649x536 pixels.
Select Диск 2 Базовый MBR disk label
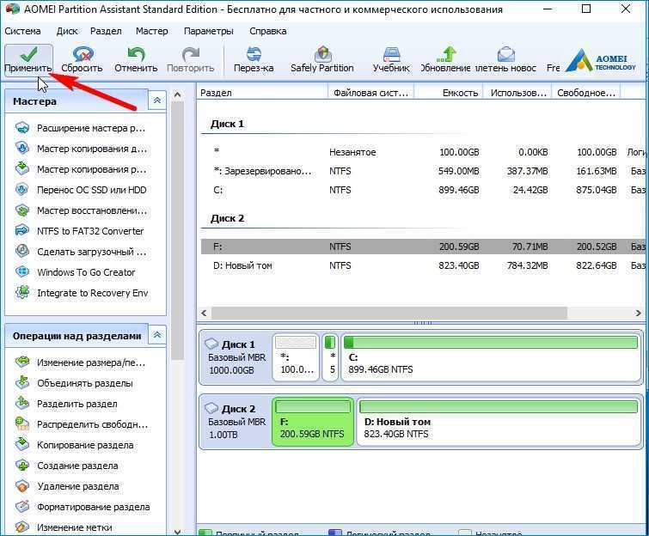click(x=236, y=422)
